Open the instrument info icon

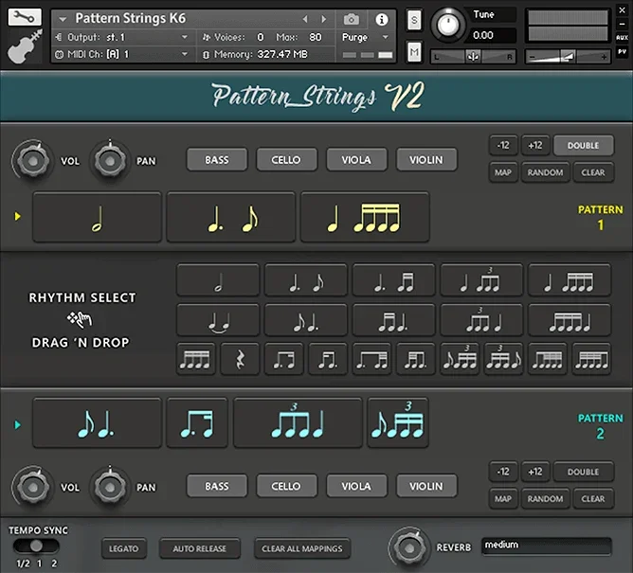pos(382,19)
